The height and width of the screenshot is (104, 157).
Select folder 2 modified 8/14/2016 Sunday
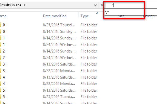pos(49,51)
